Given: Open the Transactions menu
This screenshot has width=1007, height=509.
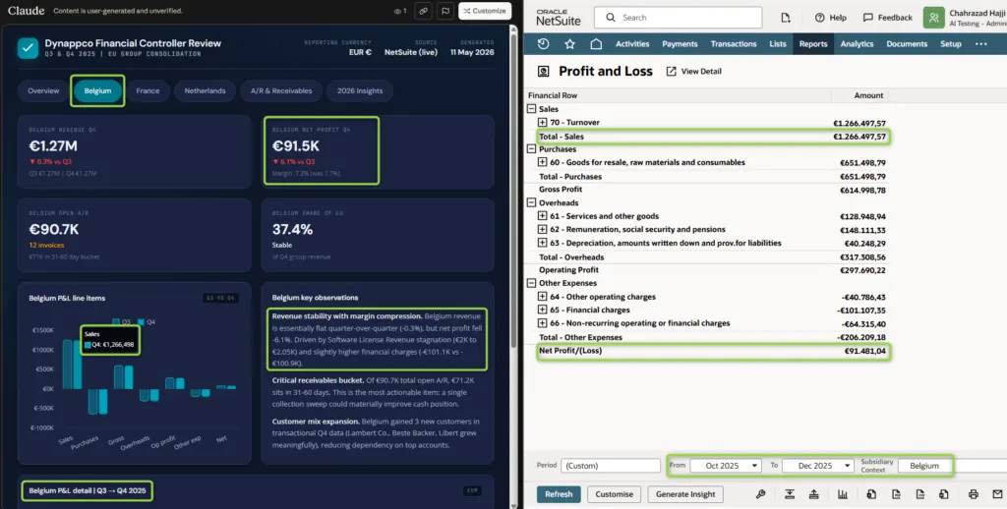Looking at the screenshot, I should 734,43.
